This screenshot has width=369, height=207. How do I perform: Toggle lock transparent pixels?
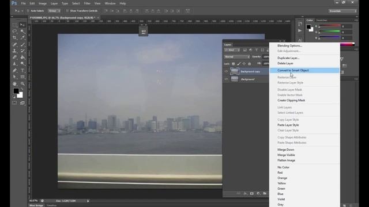pos(233,64)
